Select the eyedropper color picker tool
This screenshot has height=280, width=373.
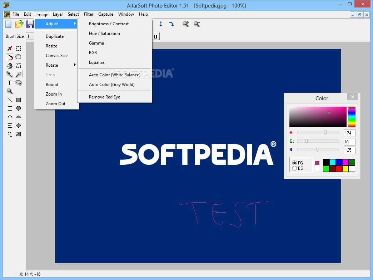10,74
